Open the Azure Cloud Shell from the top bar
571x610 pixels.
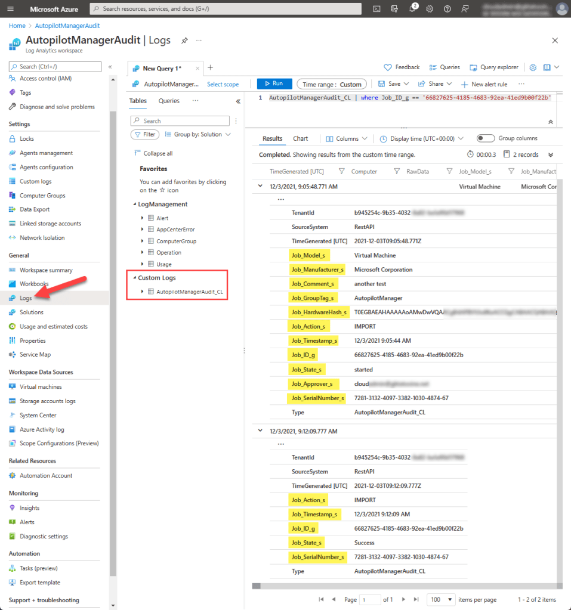[376, 9]
